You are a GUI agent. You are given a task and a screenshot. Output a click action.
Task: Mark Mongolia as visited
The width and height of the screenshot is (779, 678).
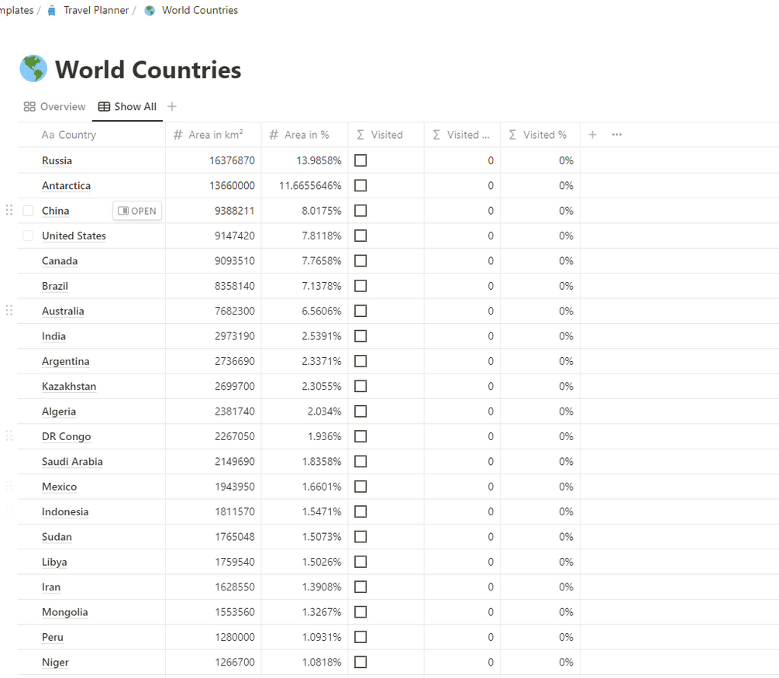click(360, 612)
